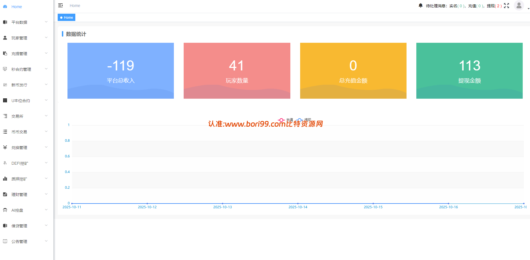Click Home in the breadcrumb
The image size is (530, 260).
pyautogui.click(x=75, y=6)
